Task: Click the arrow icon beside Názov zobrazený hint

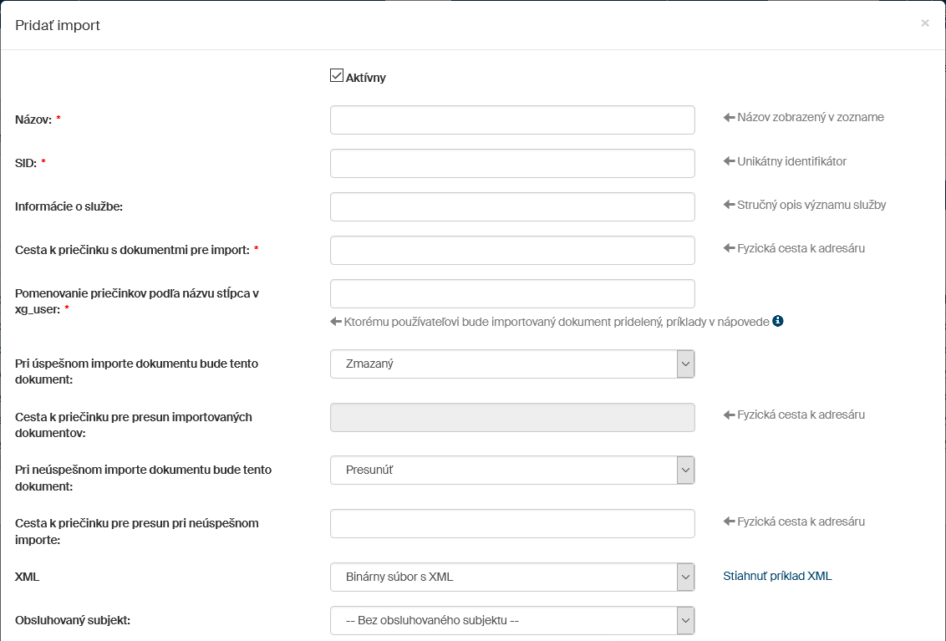Action: [728, 118]
